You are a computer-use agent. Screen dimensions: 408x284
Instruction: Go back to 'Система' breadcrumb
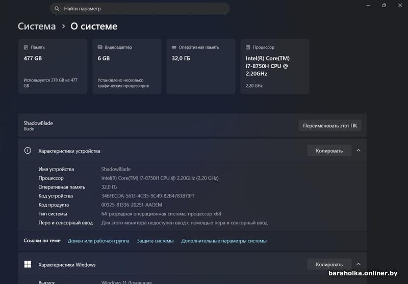(x=37, y=26)
